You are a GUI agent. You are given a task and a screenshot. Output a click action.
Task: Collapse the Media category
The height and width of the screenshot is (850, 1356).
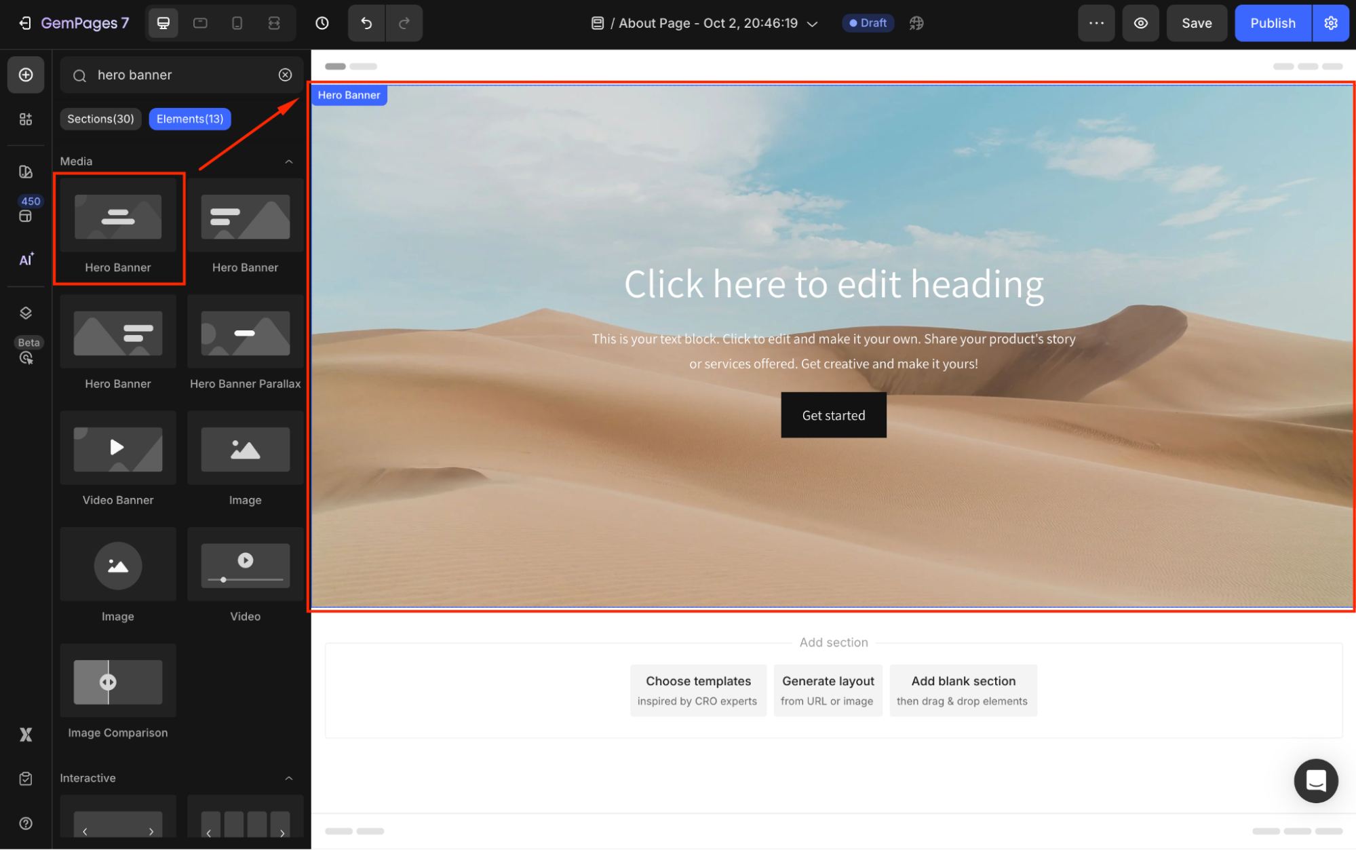289,161
